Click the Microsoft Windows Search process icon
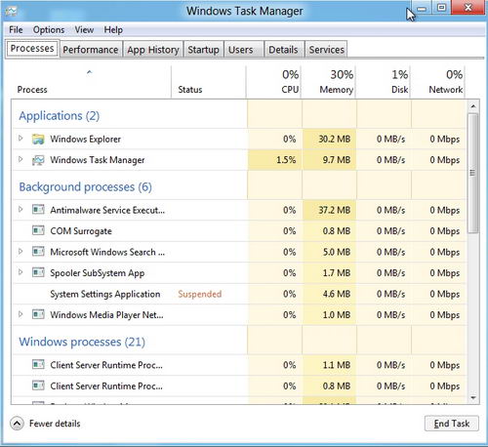 click(x=38, y=252)
